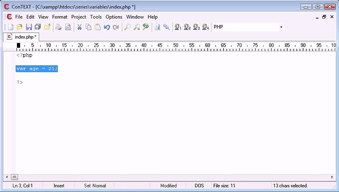Screen dimensions: 339x192
Task: Click 'File size: 11' status entry
Action: [x=224, y=186]
